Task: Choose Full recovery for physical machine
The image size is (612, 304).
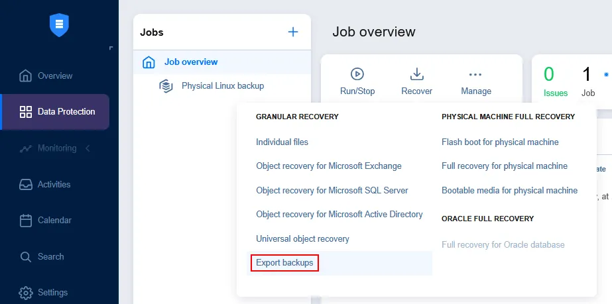Action: [505, 166]
